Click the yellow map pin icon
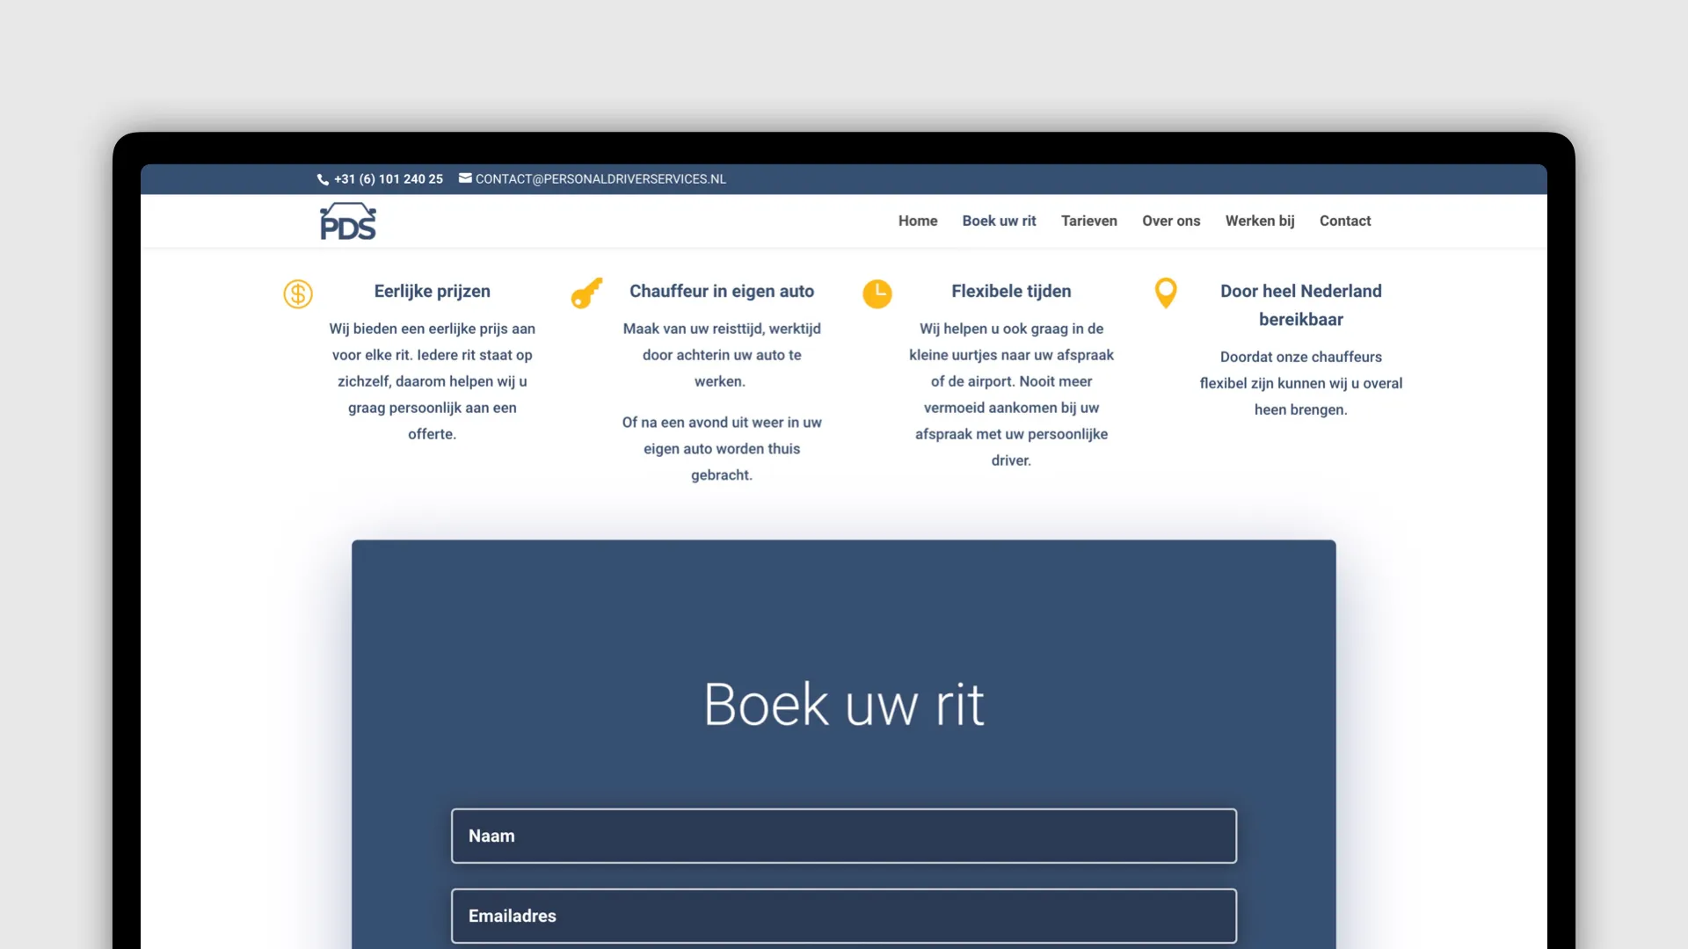 [1166, 293]
